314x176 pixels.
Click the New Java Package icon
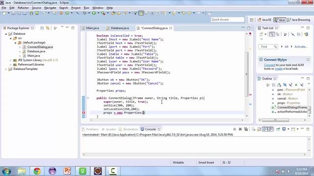[x=61, y=13]
